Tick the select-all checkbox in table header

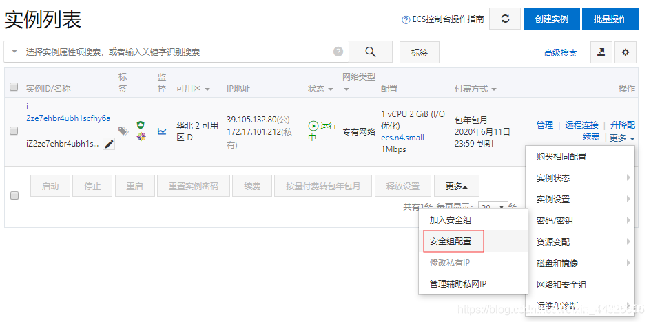[14, 87]
